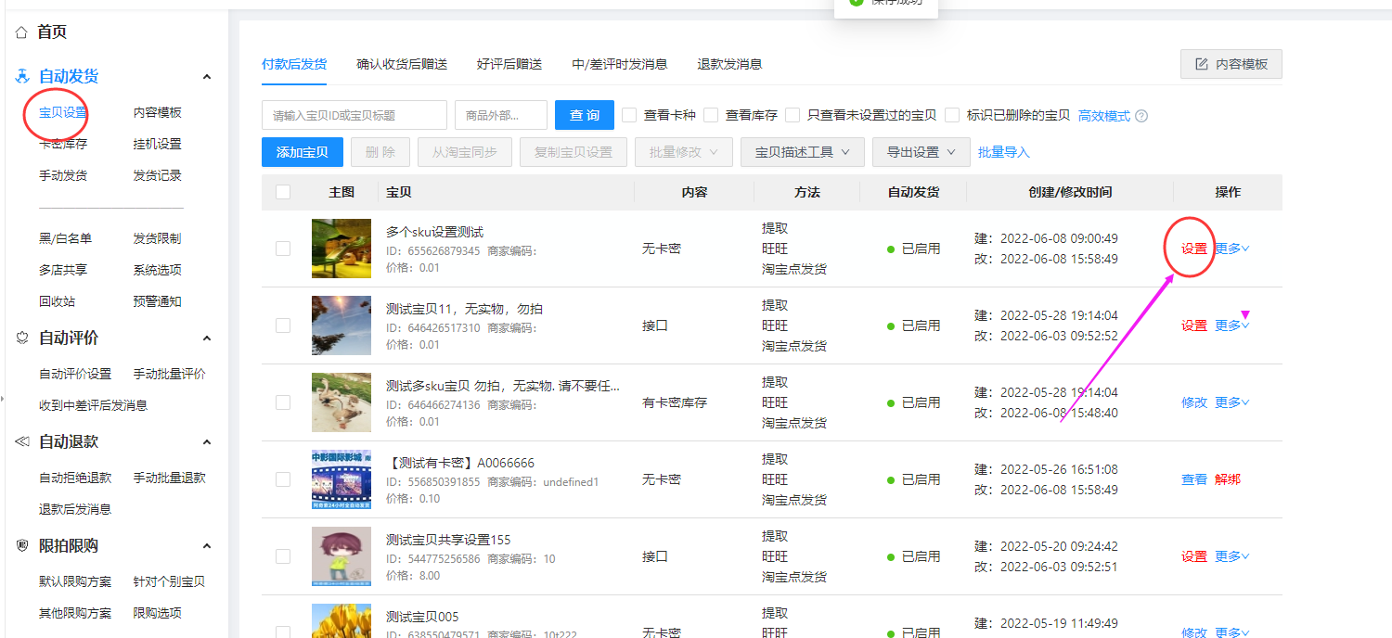The width and height of the screenshot is (1392, 638).
Task: Select checkbox for 测试宝贝共享设置155
Action: click(x=283, y=556)
